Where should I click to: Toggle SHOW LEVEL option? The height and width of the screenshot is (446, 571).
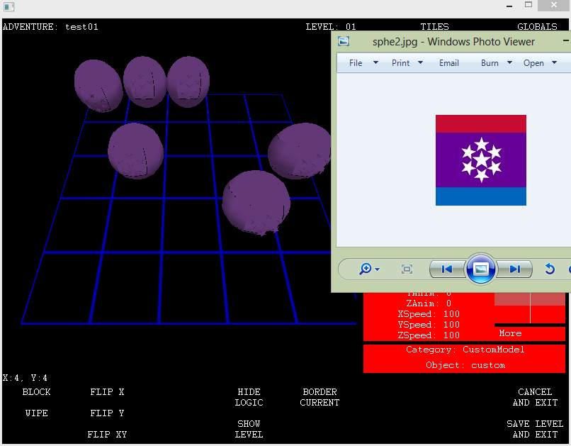tap(249, 429)
